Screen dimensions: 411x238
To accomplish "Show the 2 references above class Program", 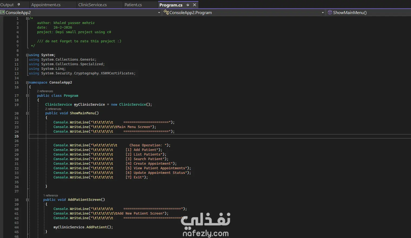I will coord(45,91).
